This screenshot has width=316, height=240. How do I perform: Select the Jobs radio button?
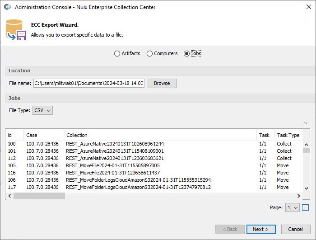[x=192, y=53]
